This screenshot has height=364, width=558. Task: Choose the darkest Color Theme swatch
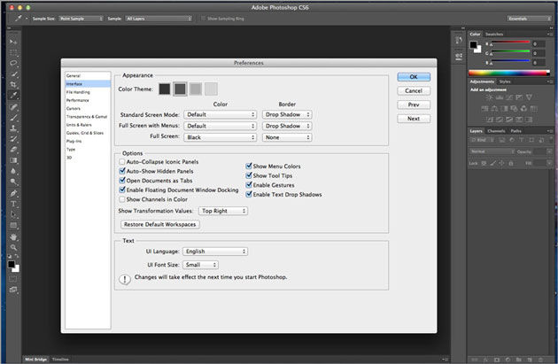(x=165, y=89)
